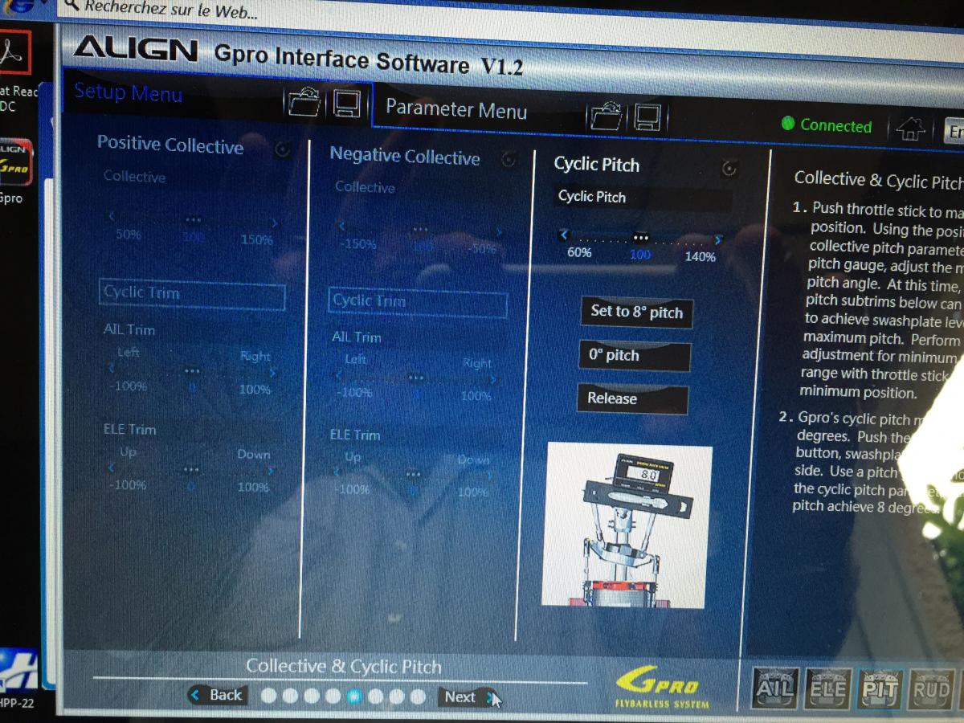The width and height of the screenshot is (964, 723).
Task: Select the AIL servo icon
Action: pos(776,688)
